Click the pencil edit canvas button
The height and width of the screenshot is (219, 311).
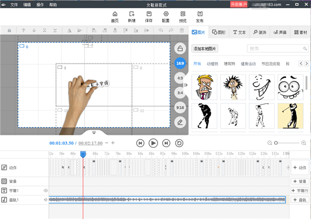(x=180, y=122)
